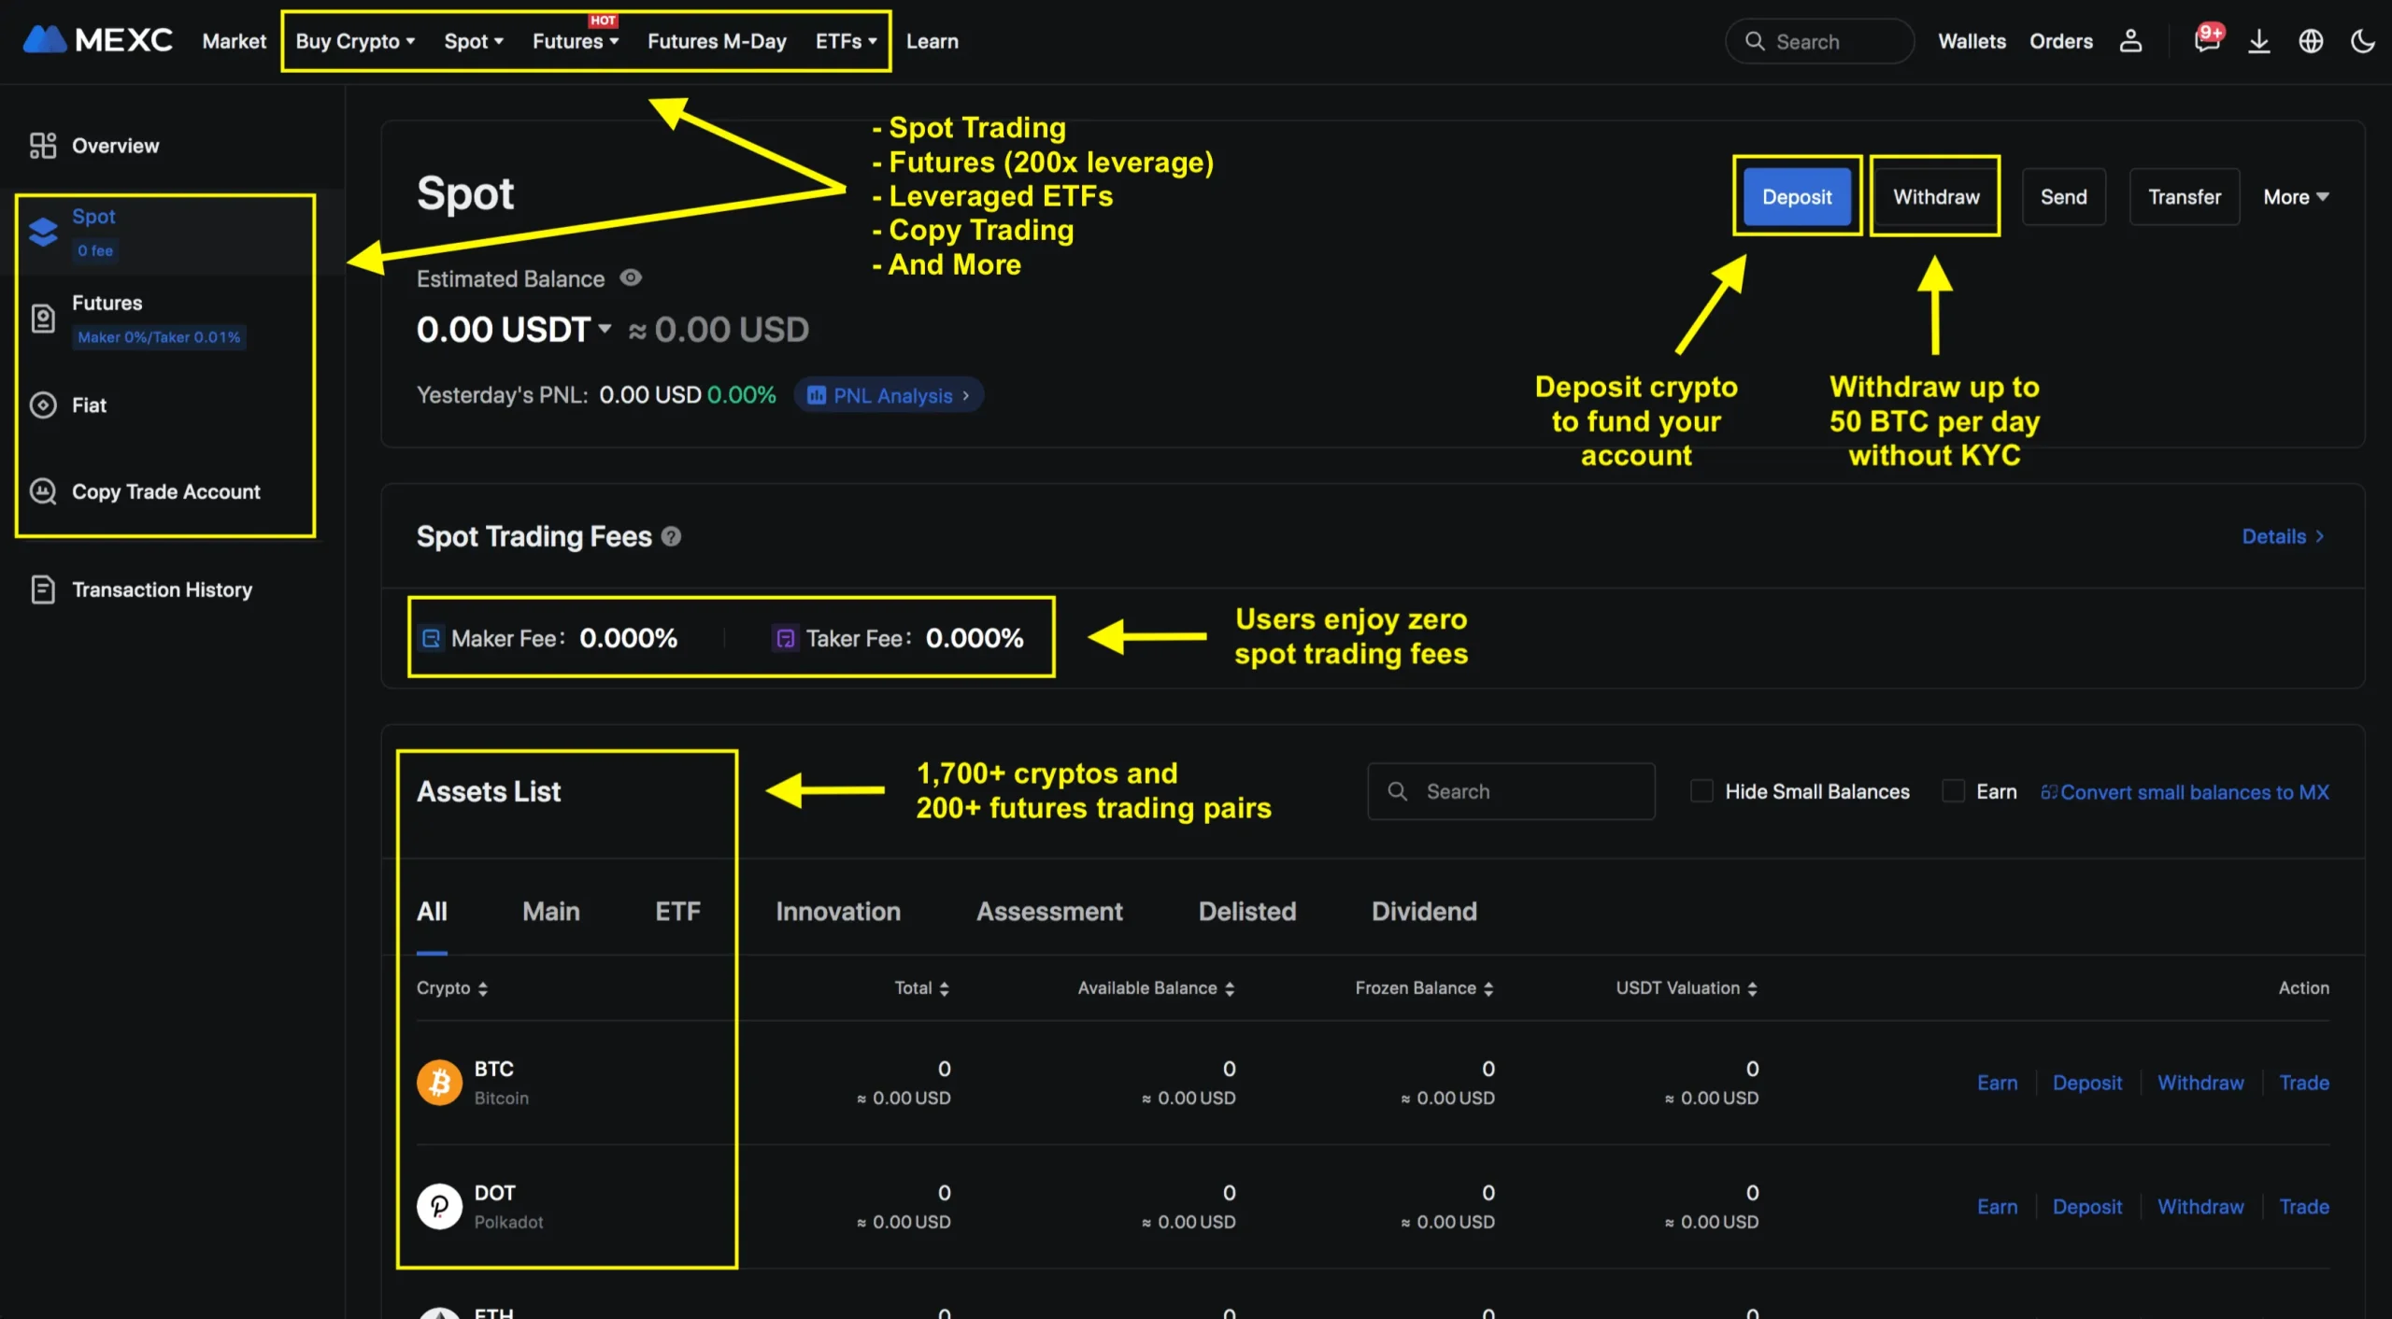Viewport: 2392px width, 1319px height.
Task: Click the Polkadot coin icon
Action: (x=439, y=1206)
